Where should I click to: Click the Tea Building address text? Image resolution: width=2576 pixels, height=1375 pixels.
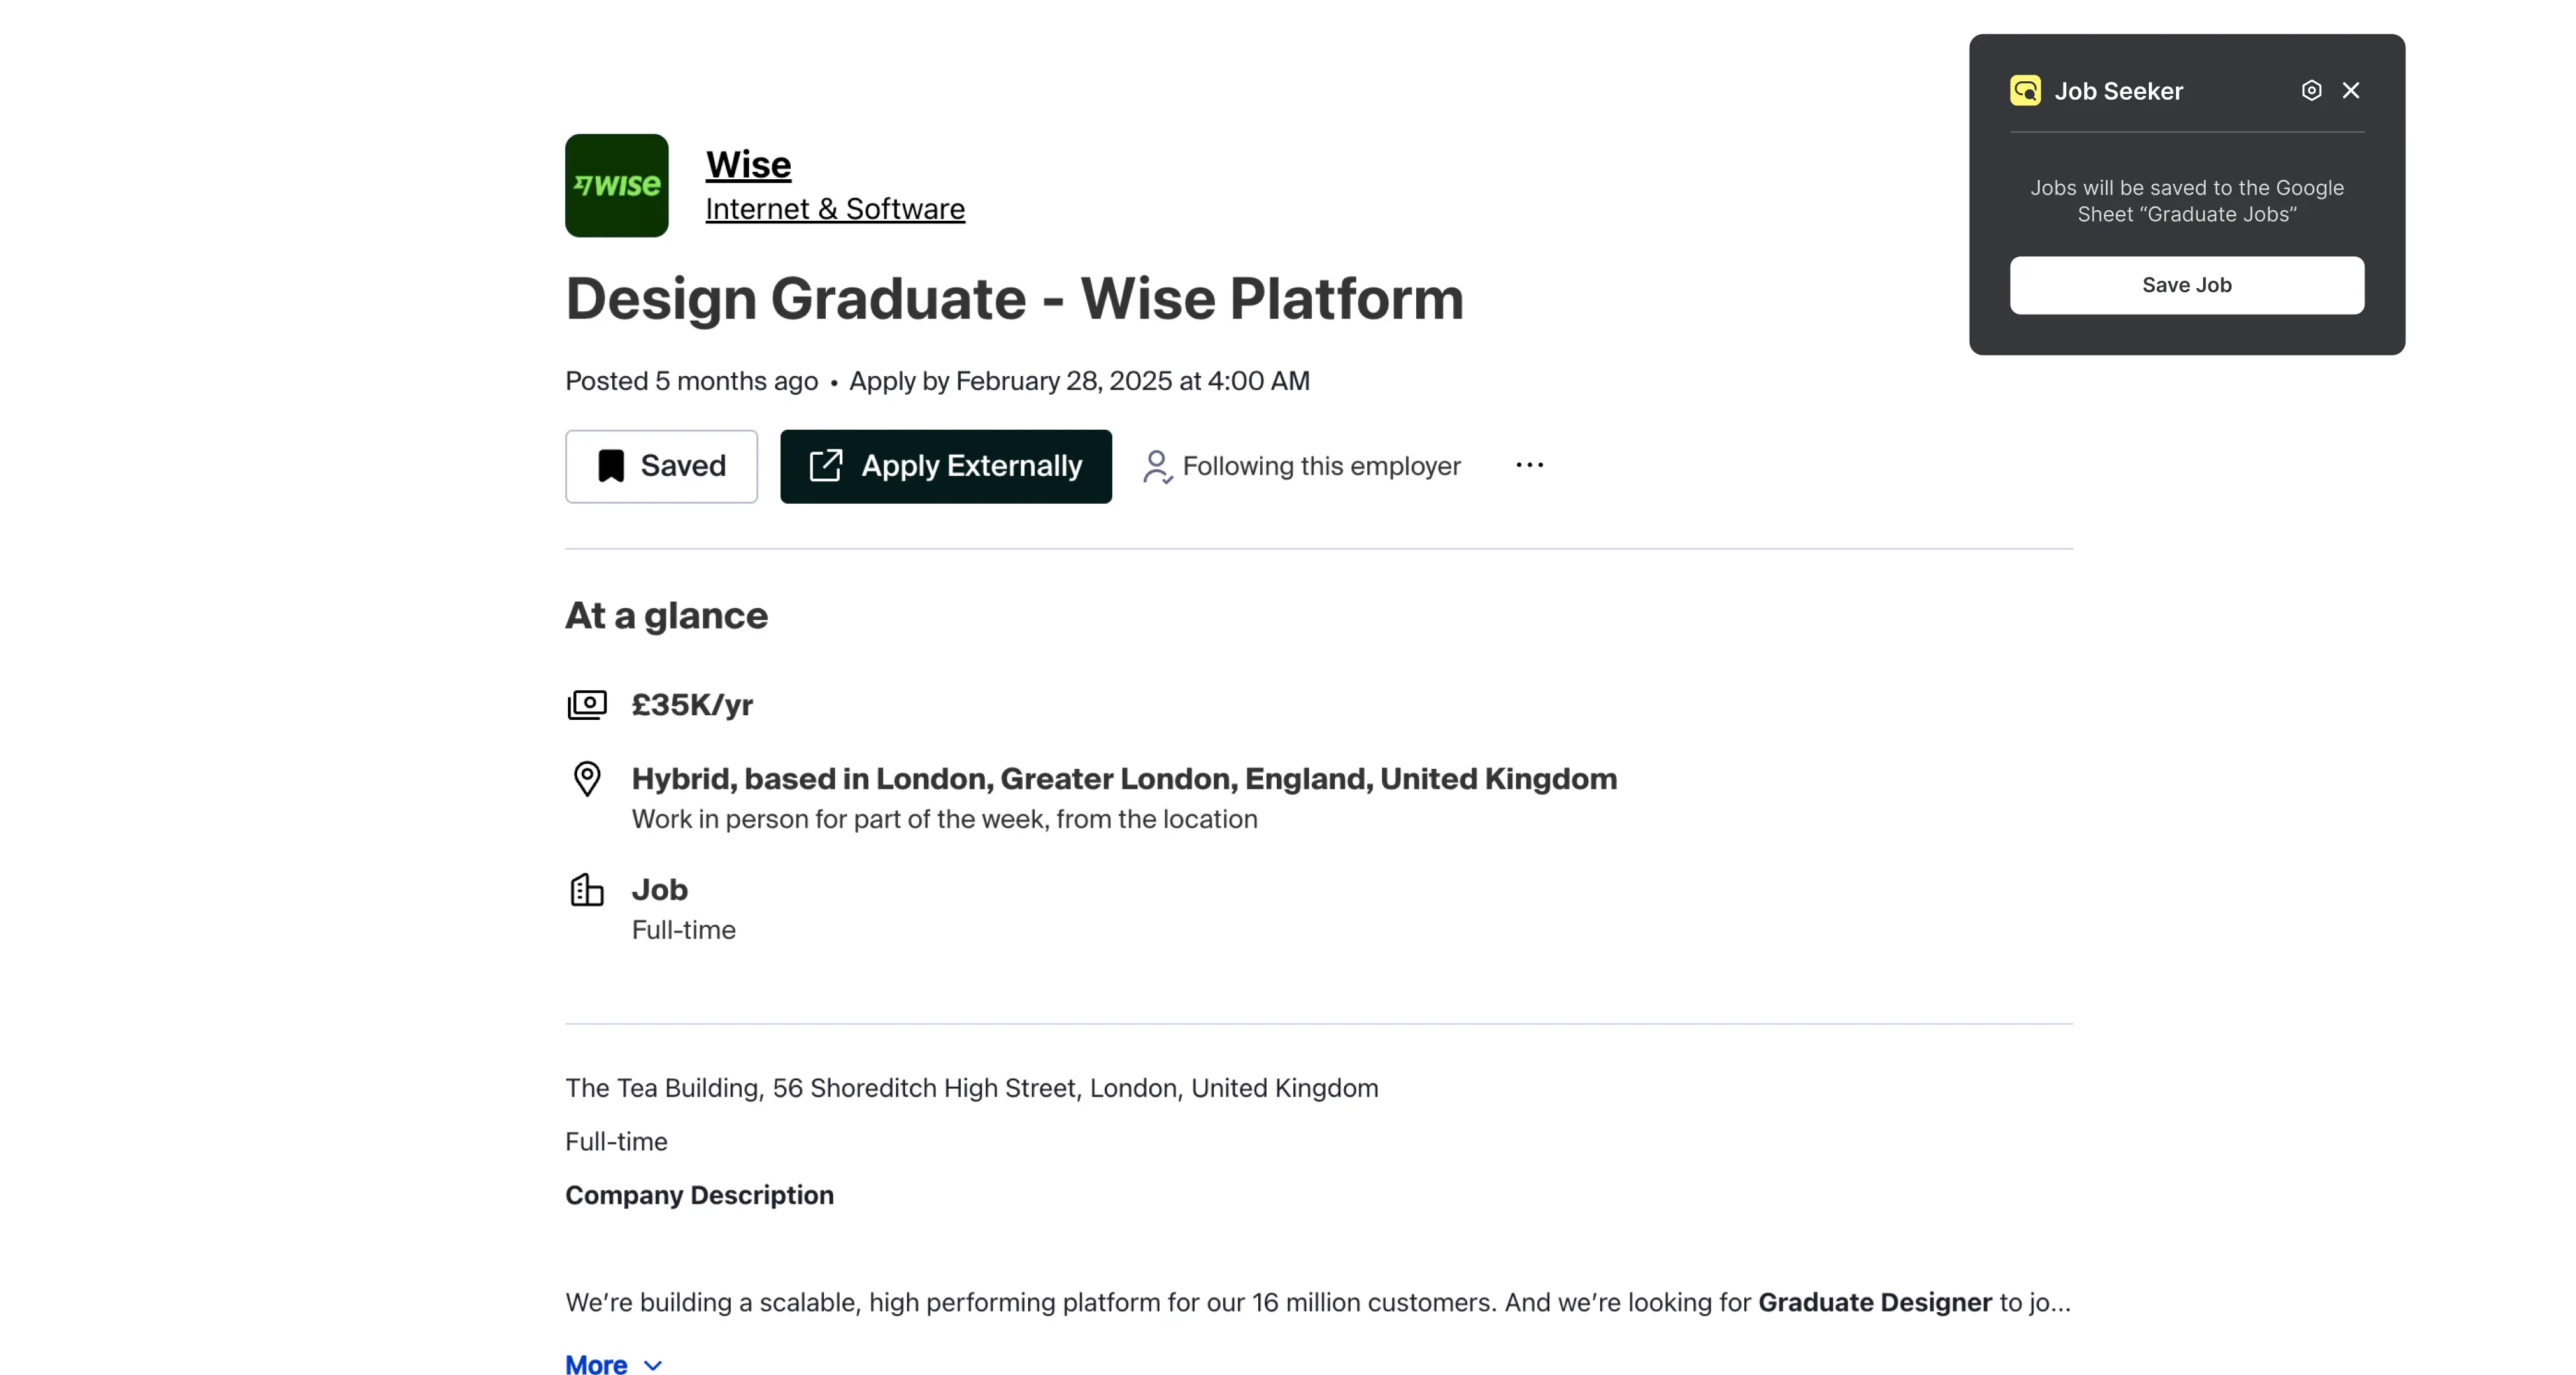(x=971, y=1088)
